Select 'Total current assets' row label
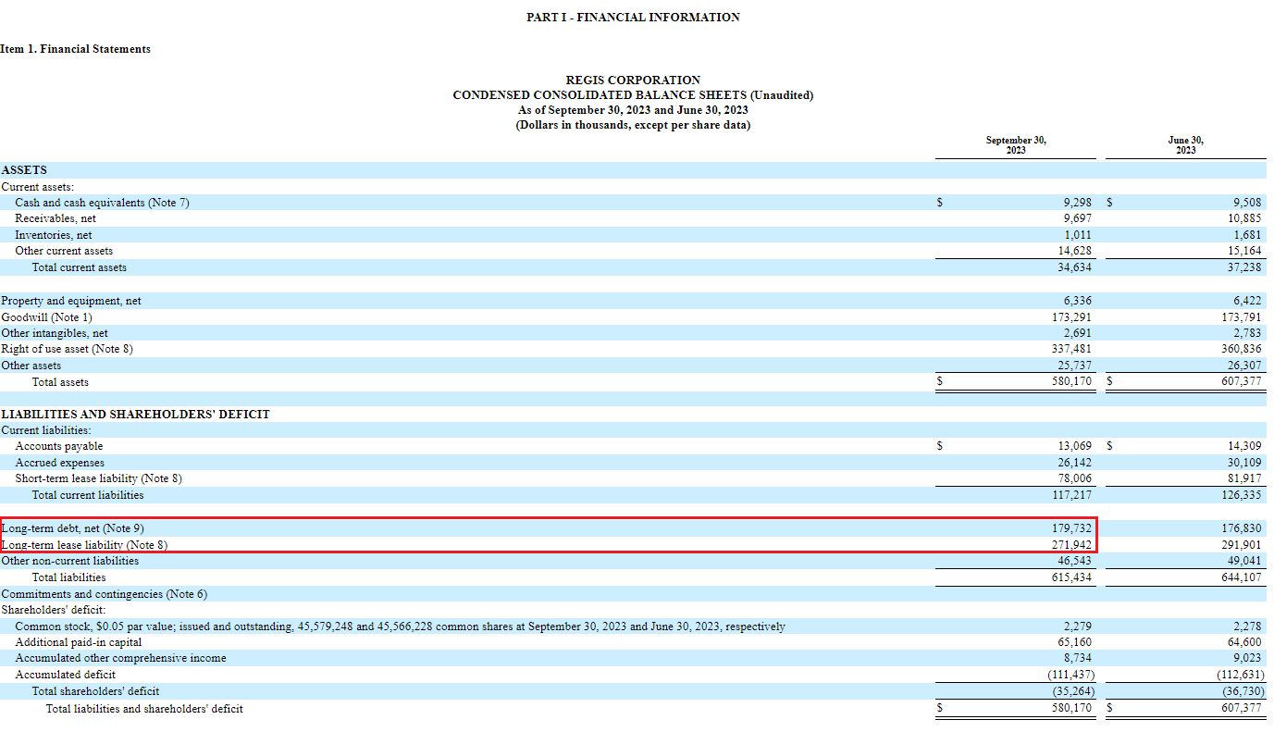The height and width of the screenshot is (732, 1274). (80, 267)
